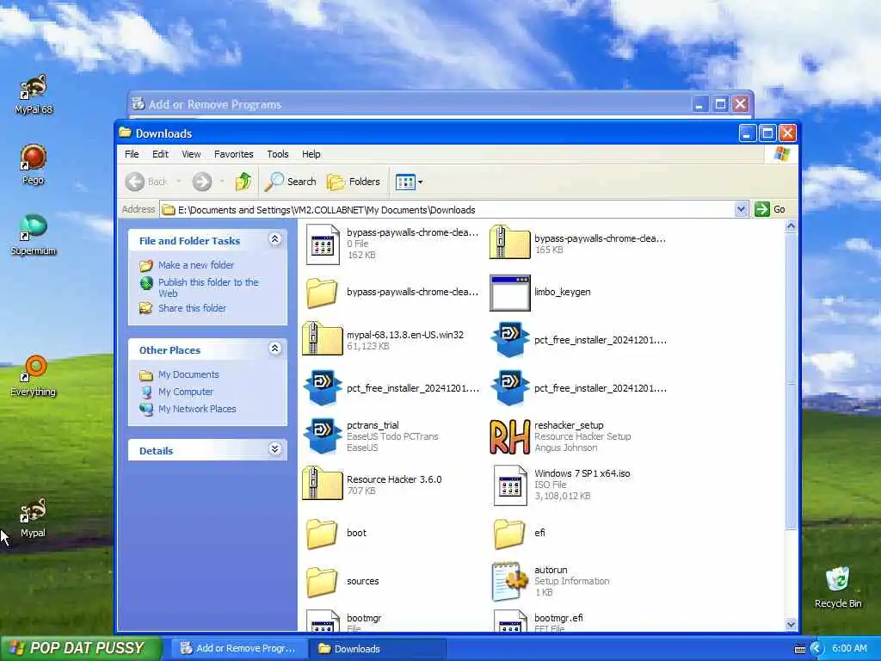Go to My Computer in Other Places
The height and width of the screenshot is (661, 881).
[186, 392]
